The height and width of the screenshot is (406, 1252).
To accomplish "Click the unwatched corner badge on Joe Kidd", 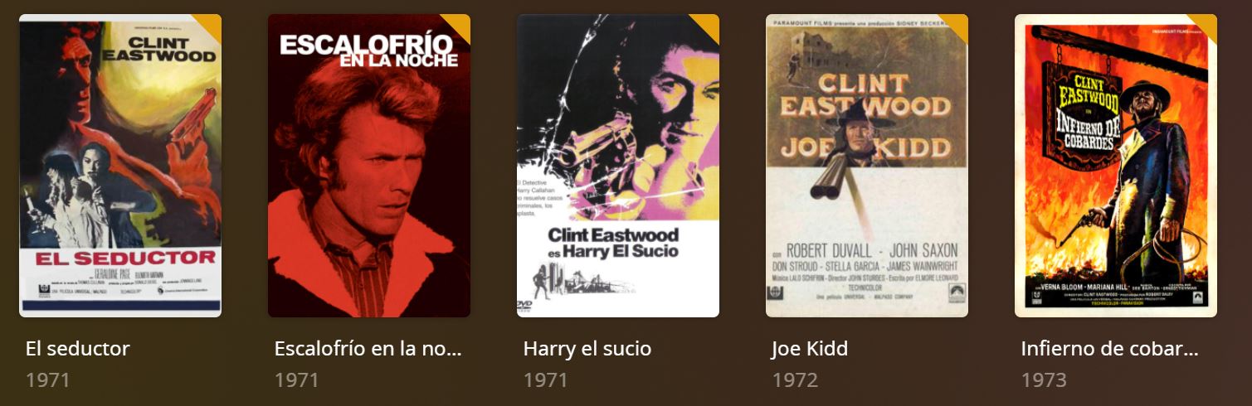I will point(957,24).
